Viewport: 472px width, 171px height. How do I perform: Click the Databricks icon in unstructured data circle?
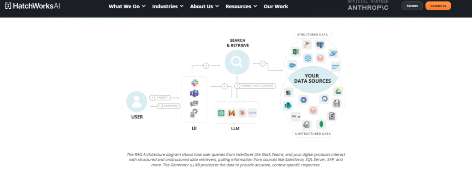pyautogui.click(x=313, y=110)
